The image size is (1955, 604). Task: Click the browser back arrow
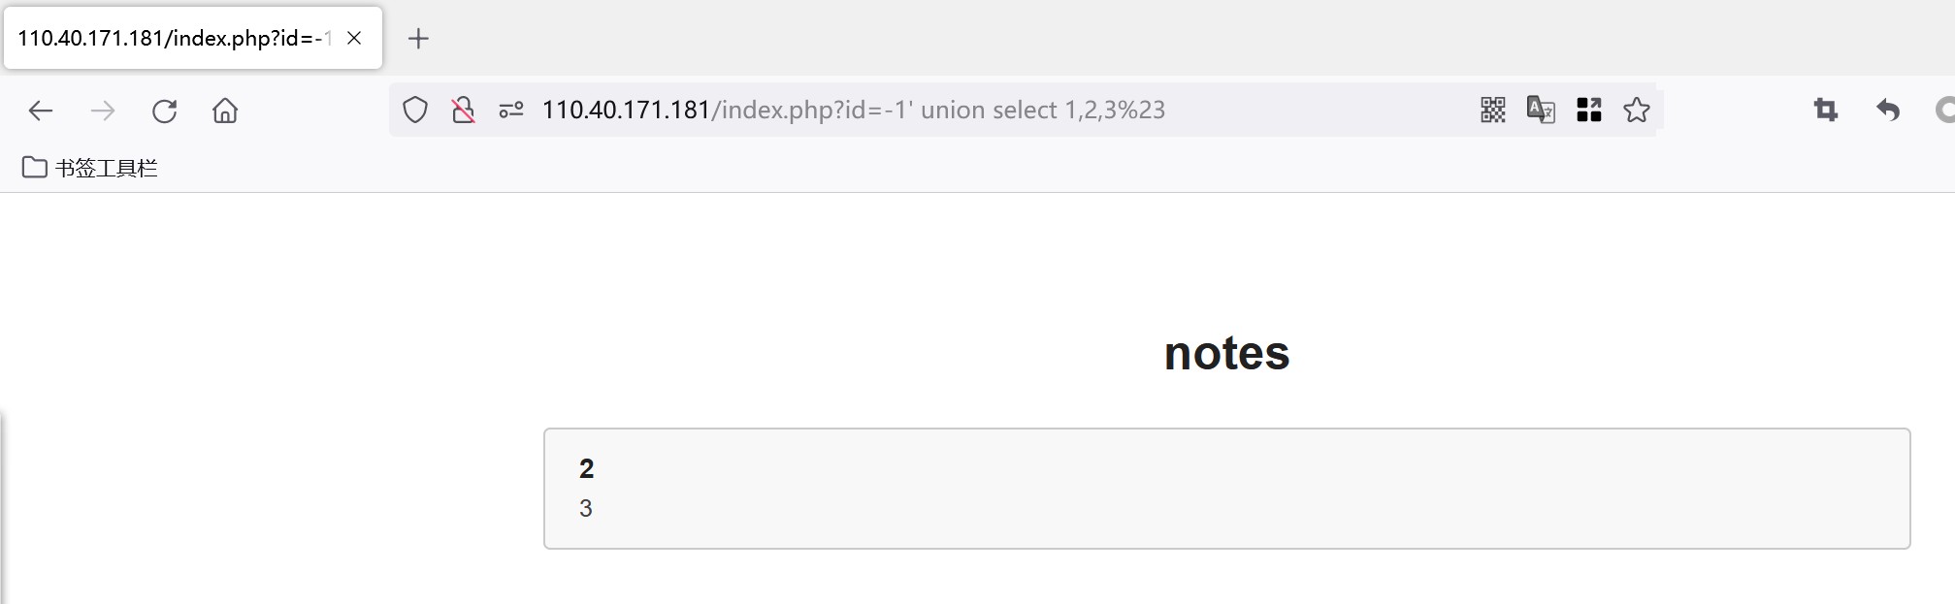pyautogui.click(x=41, y=111)
